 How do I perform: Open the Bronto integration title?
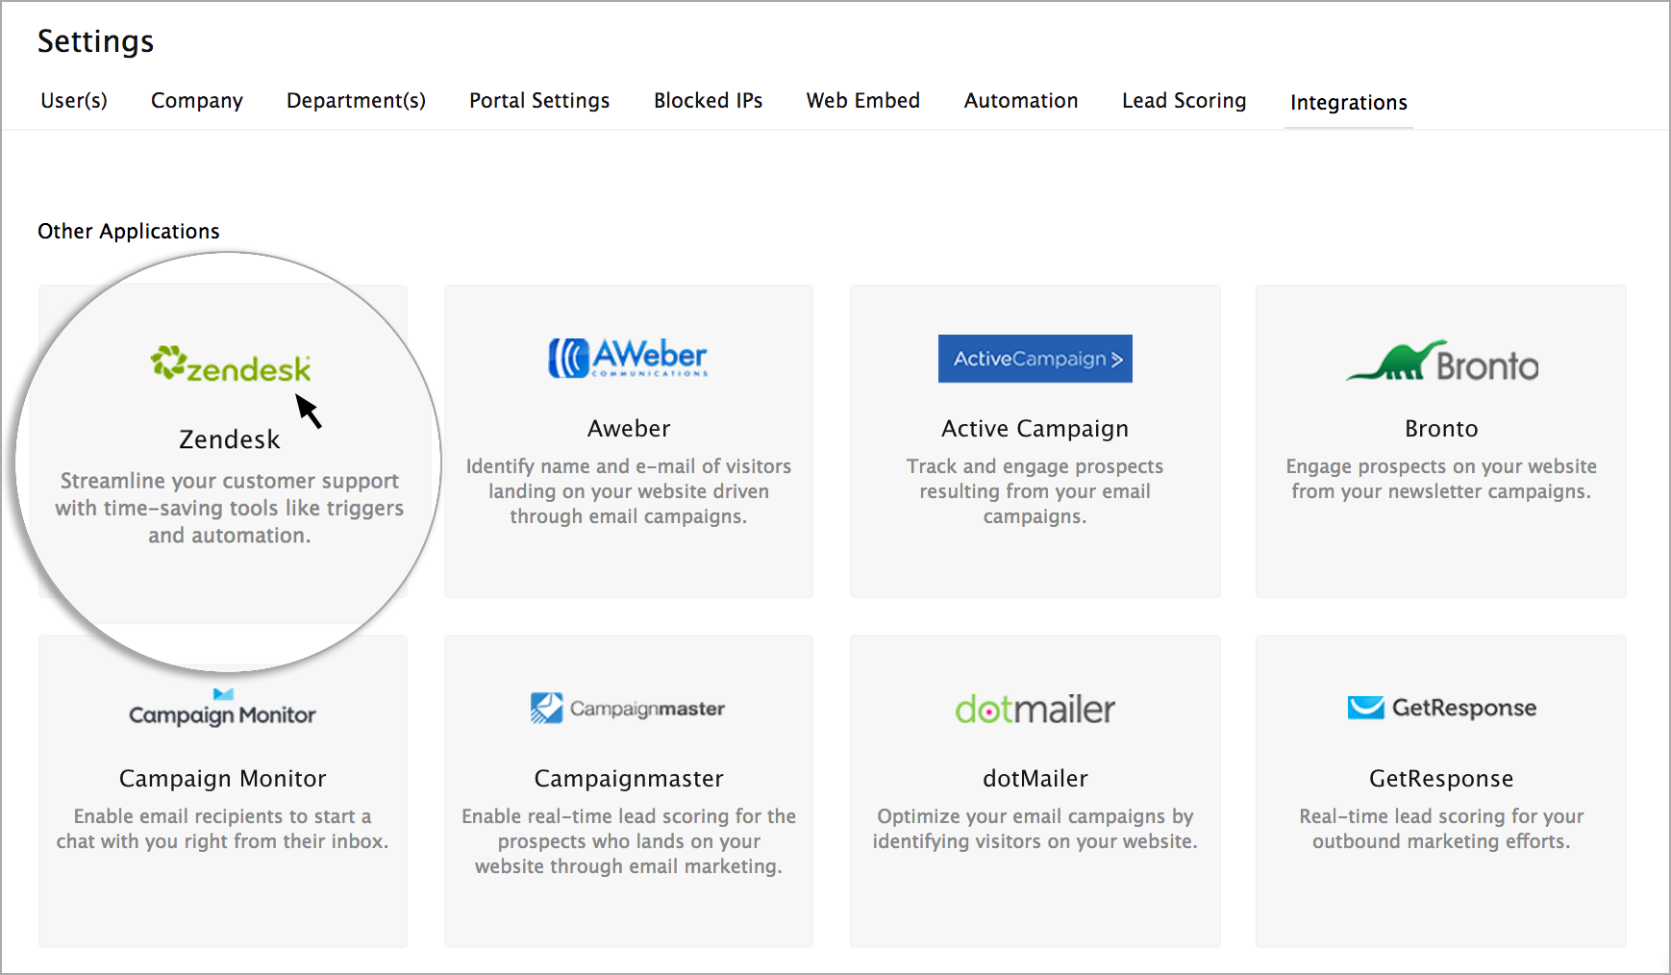[x=1441, y=428]
